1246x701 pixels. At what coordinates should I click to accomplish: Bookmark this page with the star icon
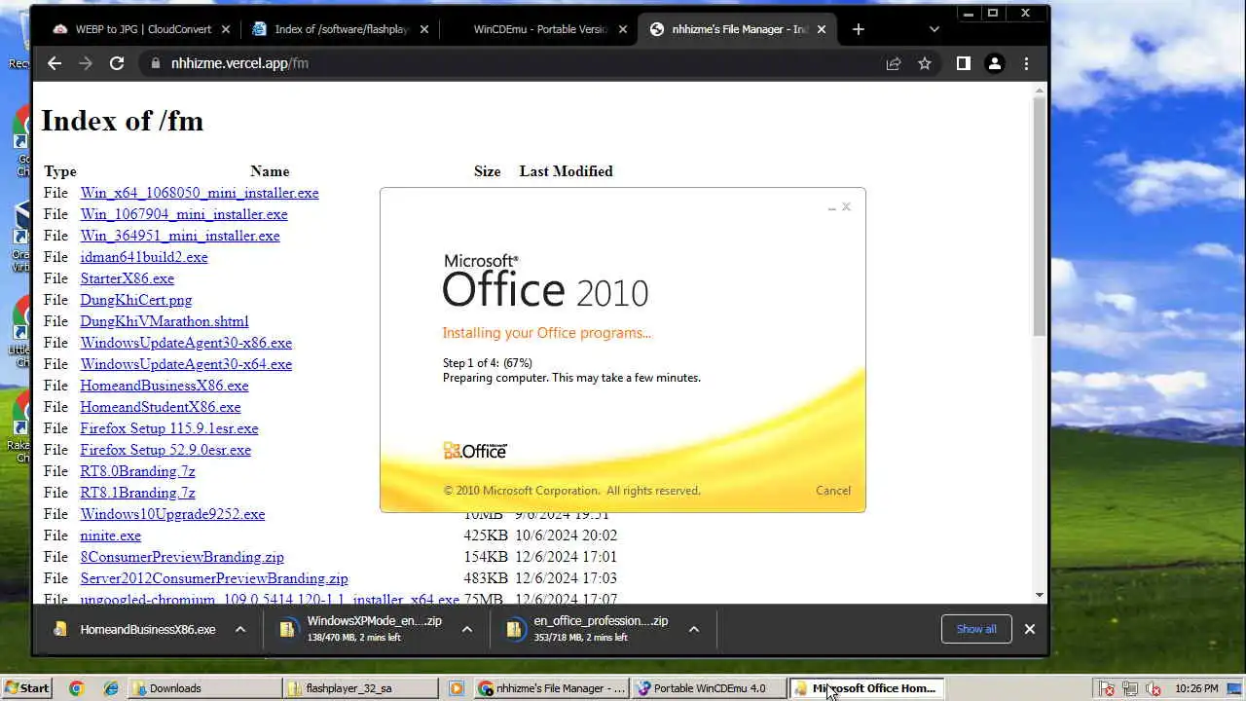pyautogui.click(x=925, y=63)
